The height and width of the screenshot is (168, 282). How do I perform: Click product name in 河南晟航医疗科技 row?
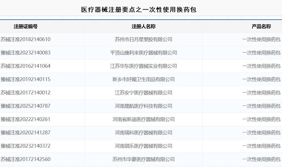261,106
